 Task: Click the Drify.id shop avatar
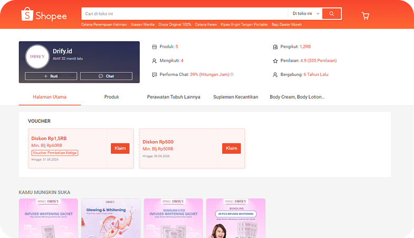click(37, 56)
